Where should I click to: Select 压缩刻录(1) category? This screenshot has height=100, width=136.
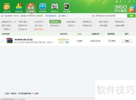pyautogui.click(x=55, y=22)
